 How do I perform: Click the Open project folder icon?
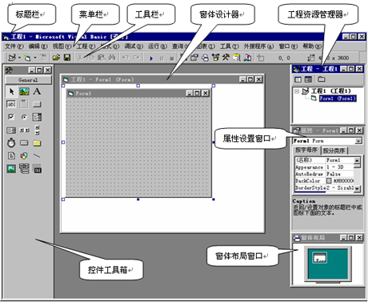point(56,58)
